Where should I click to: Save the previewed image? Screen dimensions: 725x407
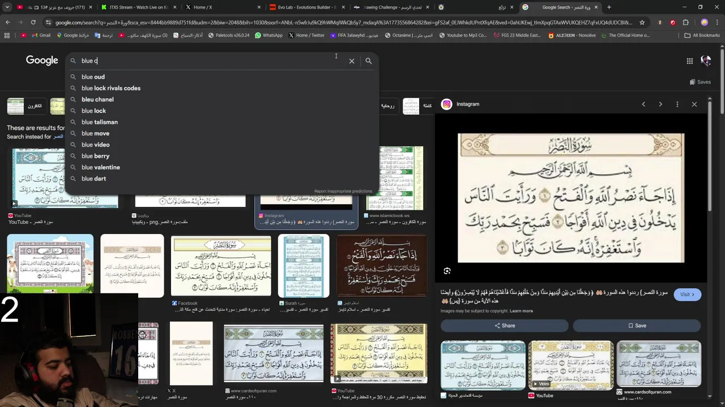(637, 326)
